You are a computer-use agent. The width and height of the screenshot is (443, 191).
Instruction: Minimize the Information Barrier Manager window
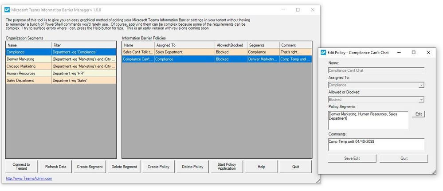(283, 10)
